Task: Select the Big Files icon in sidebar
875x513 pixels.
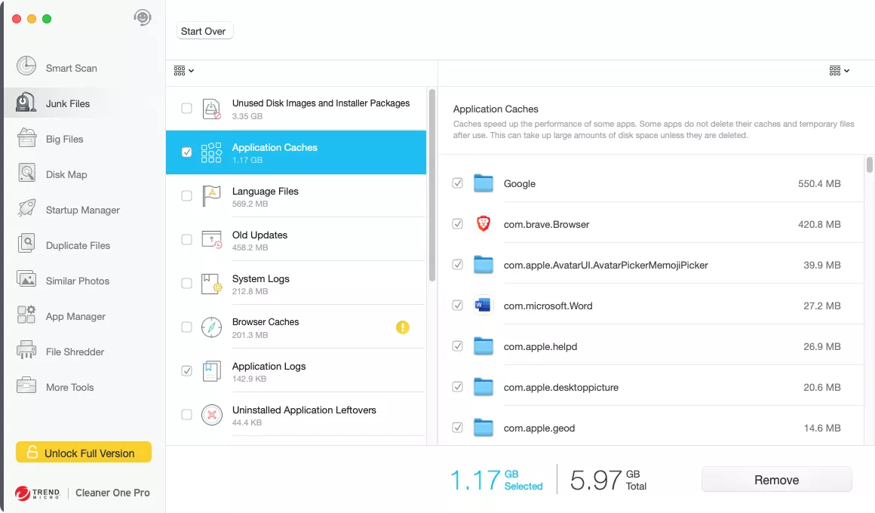Action: (x=26, y=138)
